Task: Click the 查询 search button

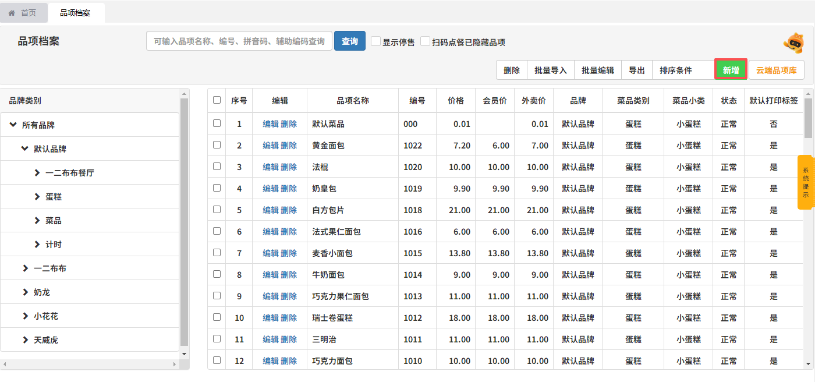Action: 350,41
